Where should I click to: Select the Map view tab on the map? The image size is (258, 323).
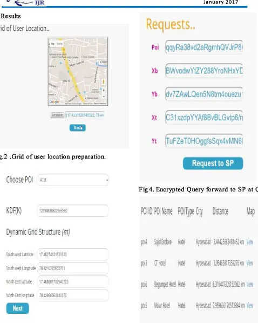52,44
